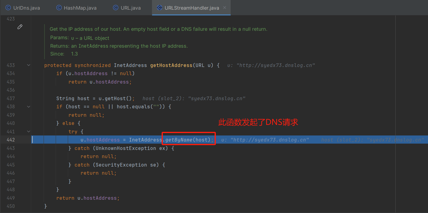Image resolution: width=428 pixels, height=213 pixels.
Task: Click the URL.java class file icon
Action: point(115,8)
